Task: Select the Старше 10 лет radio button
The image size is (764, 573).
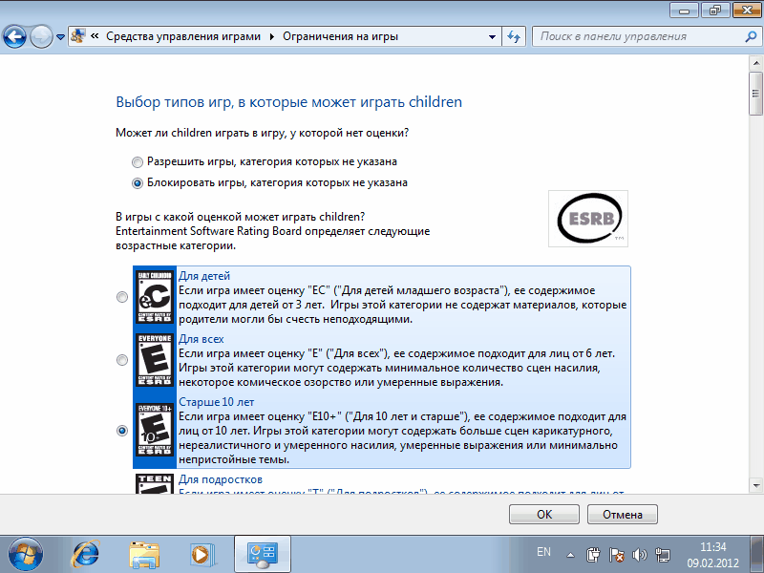Action: [122, 431]
